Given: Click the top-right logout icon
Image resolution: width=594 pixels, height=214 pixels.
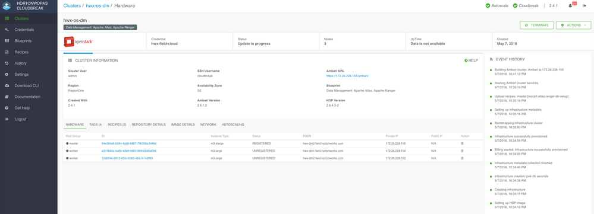Looking at the screenshot, I should coord(584,6).
